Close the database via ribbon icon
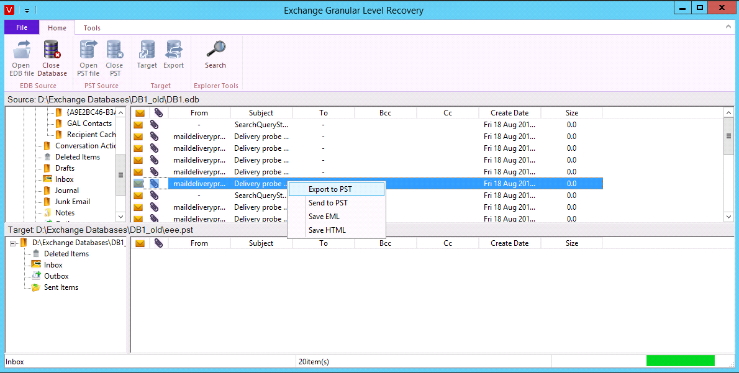Viewport: 739px width, 373px height. pos(52,58)
